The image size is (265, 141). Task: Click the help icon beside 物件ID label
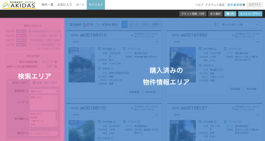(27, 133)
